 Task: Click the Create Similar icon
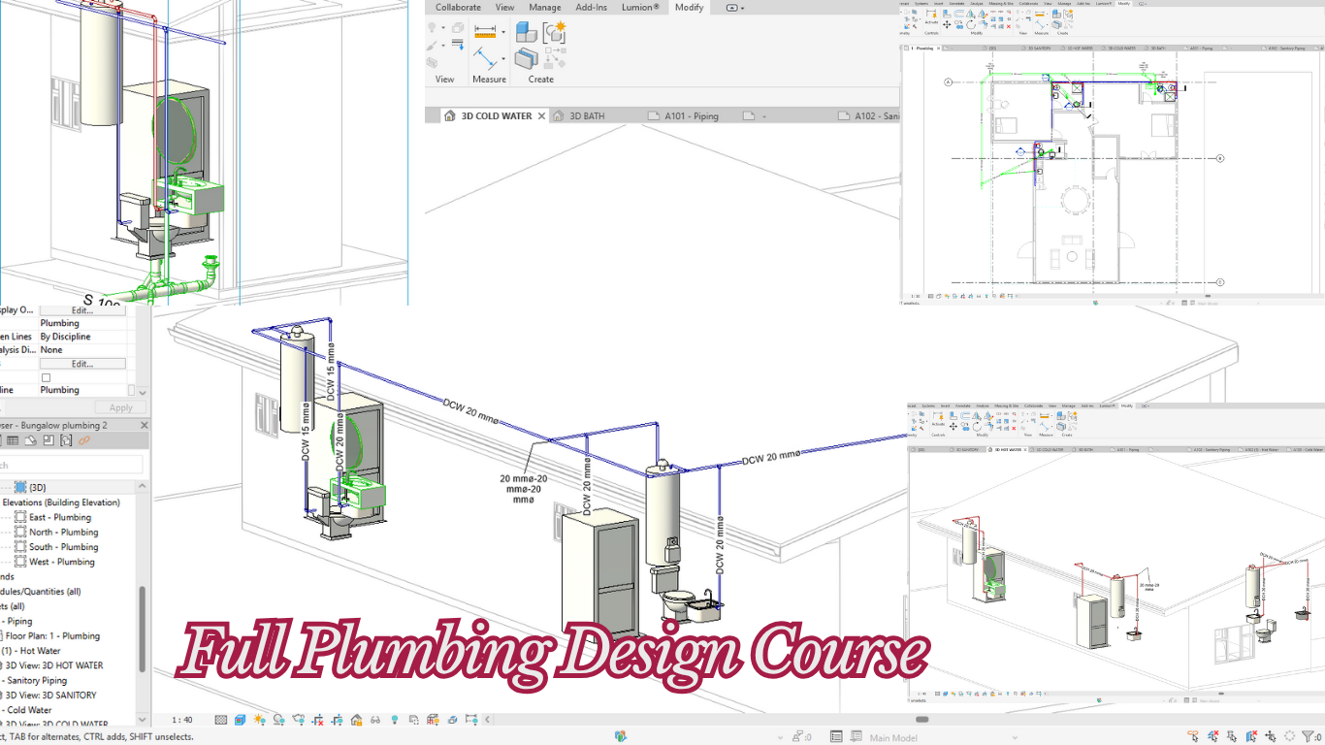(x=555, y=33)
